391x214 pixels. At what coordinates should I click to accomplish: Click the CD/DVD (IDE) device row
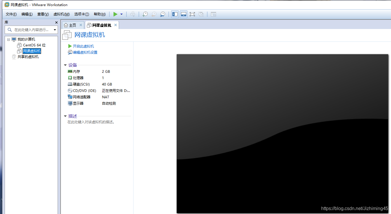click(x=99, y=91)
